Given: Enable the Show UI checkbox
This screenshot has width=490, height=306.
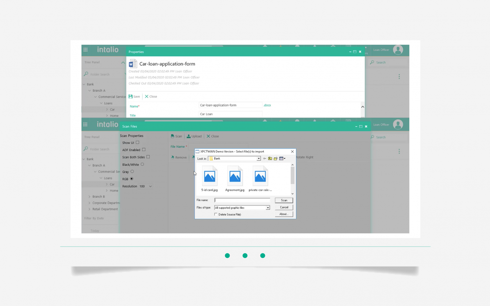Looking at the screenshot, I should [138, 143].
